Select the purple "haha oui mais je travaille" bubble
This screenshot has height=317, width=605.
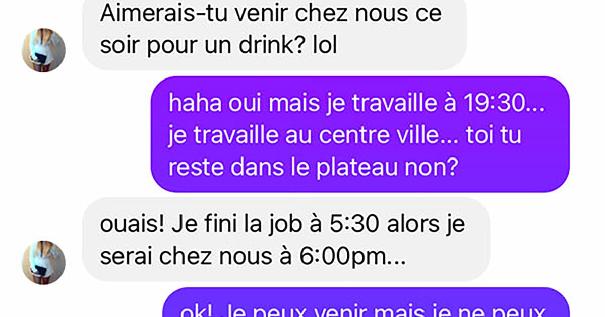click(x=361, y=134)
